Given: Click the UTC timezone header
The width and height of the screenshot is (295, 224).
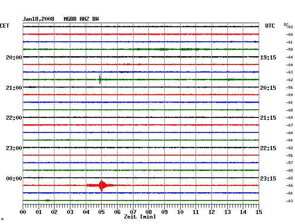Looking at the screenshot, I should pyautogui.click(x=270, y=26).
